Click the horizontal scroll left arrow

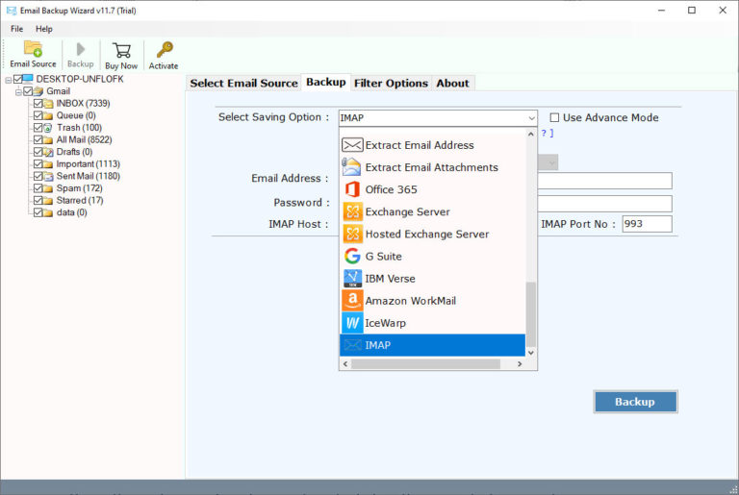click(x=345, y=364)
